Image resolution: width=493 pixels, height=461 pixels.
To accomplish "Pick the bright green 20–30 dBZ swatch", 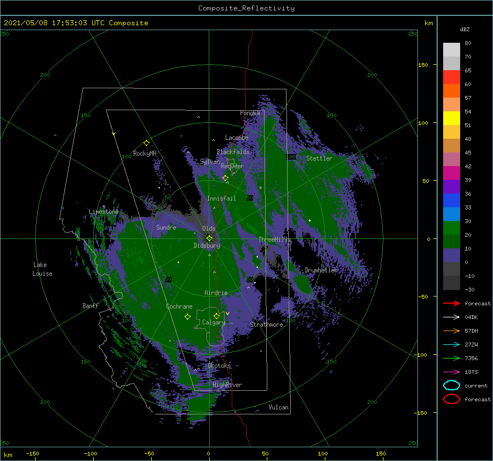I will [451, 228].
